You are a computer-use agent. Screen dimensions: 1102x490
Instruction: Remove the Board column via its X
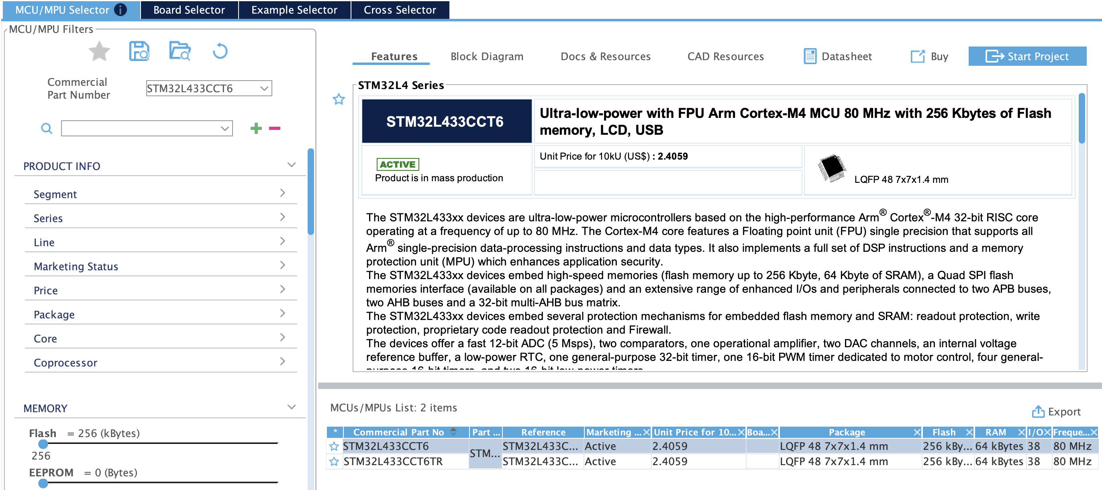(x=774, y=432)
